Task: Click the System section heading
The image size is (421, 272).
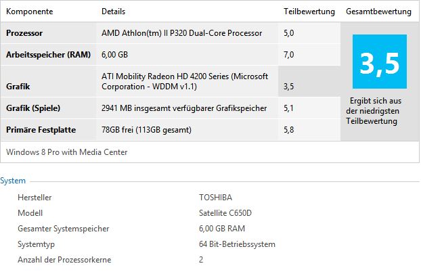Action: [13, 181]
